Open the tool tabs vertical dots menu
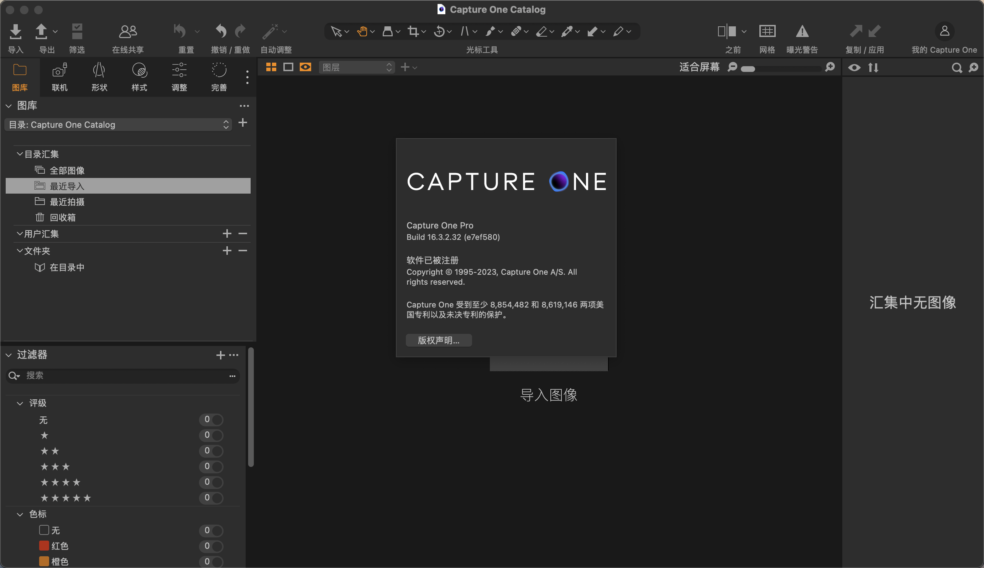 [x=247, y=77]
